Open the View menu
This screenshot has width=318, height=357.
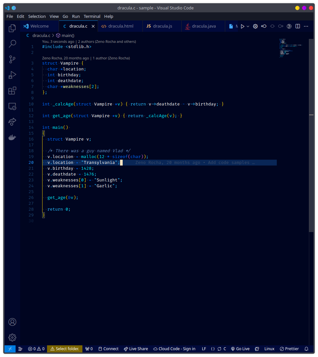54,17
